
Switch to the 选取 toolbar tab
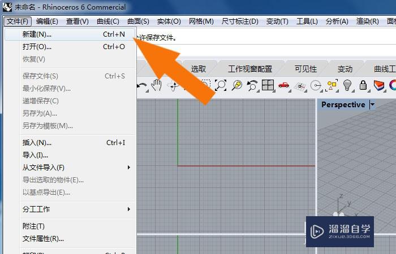tap(198, 69)
